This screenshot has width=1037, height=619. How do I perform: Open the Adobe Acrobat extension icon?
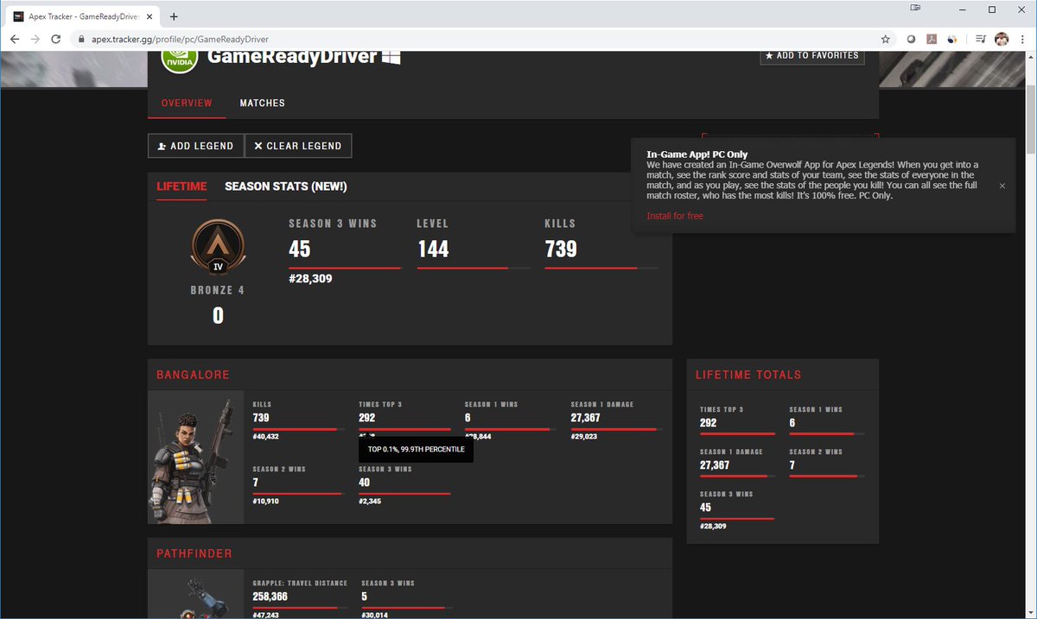point(932,39)
